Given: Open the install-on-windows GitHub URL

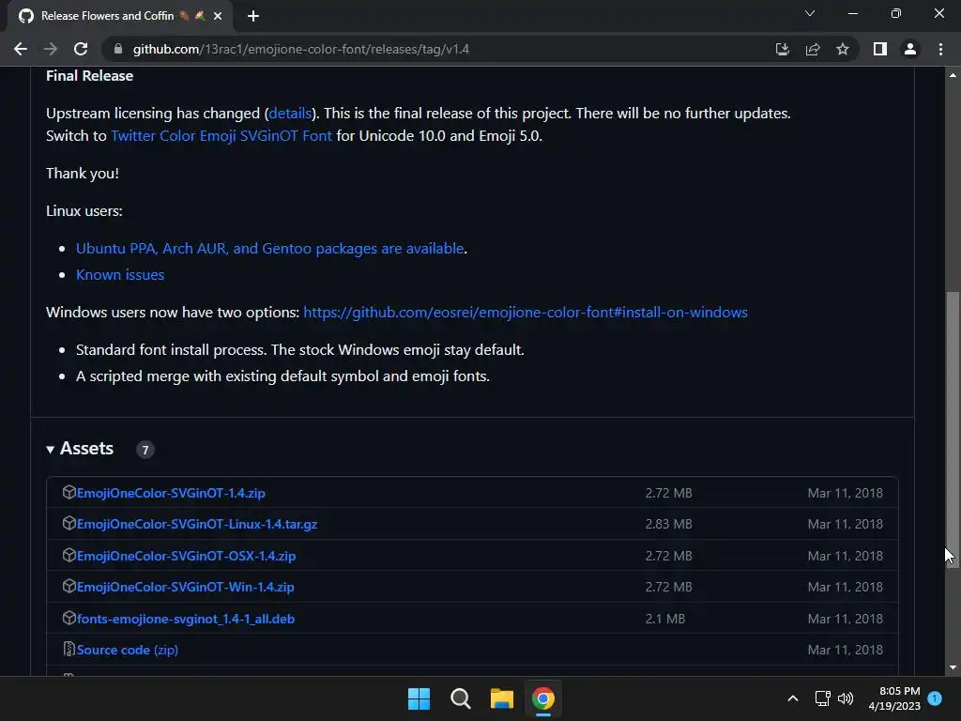Looking at the screenshot, I should [526, 312].
